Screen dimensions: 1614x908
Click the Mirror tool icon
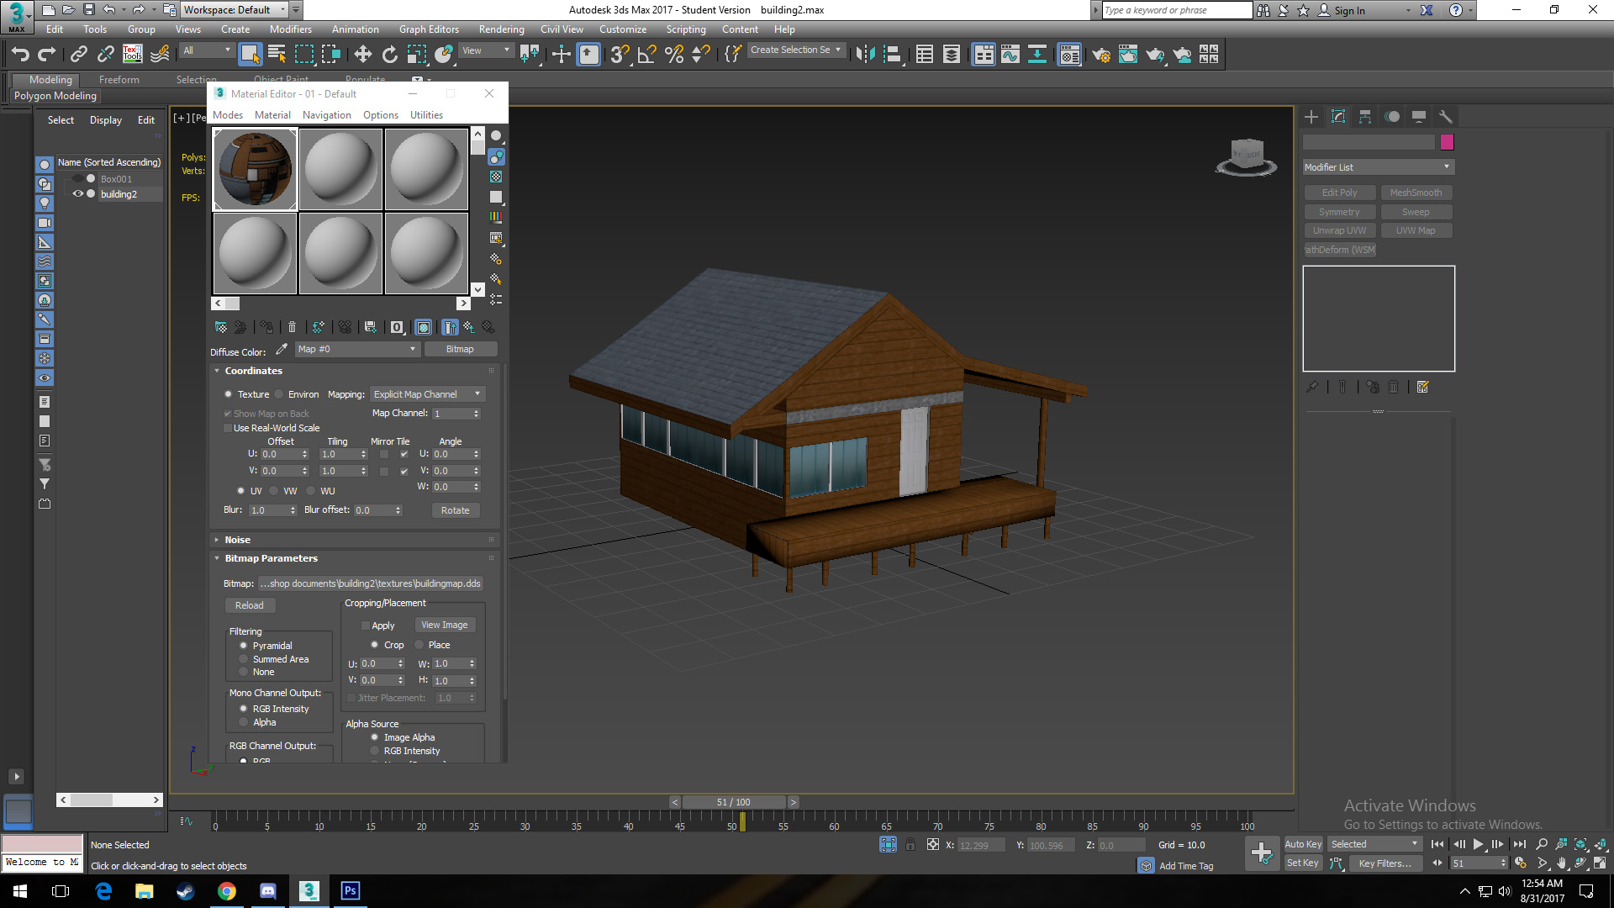pos(865,55)
